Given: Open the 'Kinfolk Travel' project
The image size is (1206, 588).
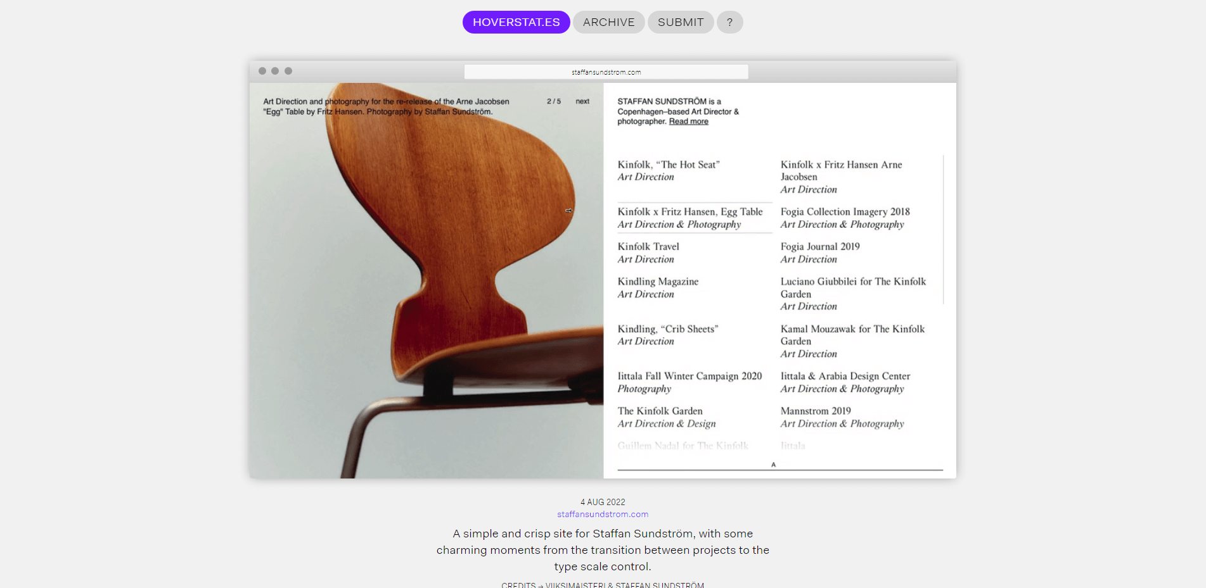Looking at the screenshot, I should coord(648,247).
